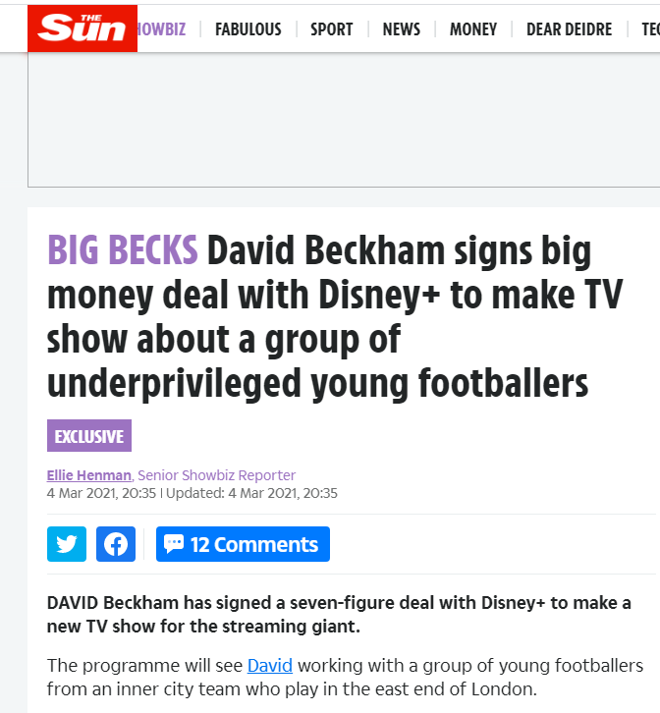Click the purple BIG BECKS kicker text
The image size is (660, 713).
pyautogui.click(x=123, y=249)
